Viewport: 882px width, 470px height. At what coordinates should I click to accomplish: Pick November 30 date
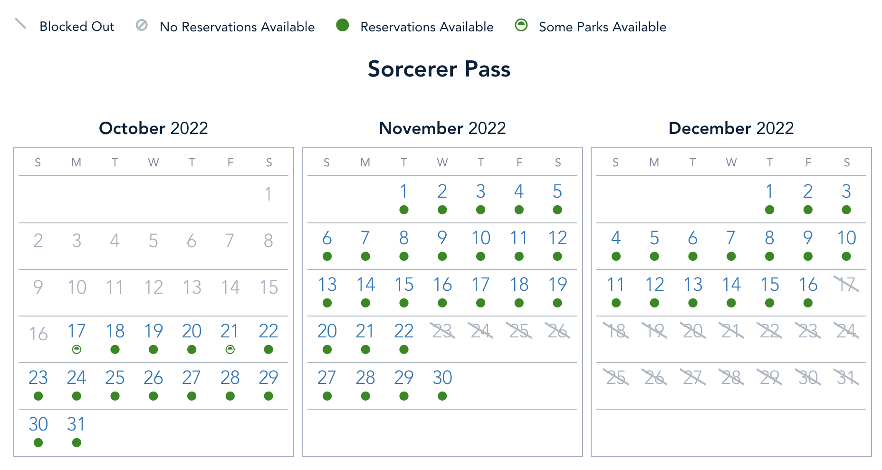tap(442, 378)
